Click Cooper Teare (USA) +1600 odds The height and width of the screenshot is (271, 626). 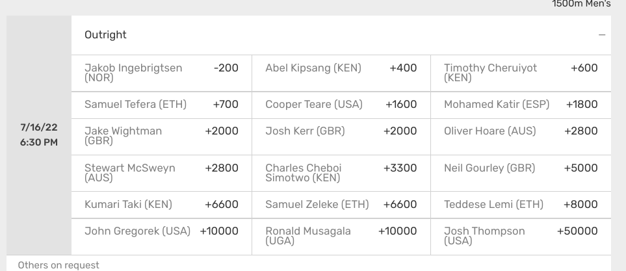tap(341, 105)
